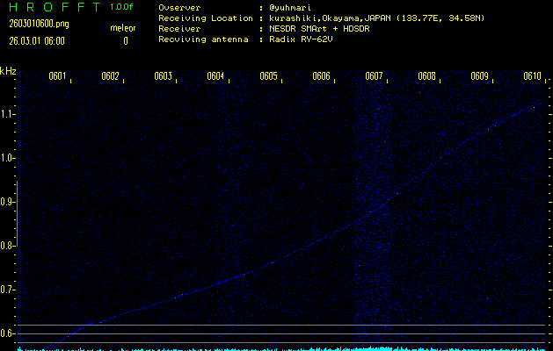
Task: Click the 1.1 kHz frequency label
Action: point(8,114)
